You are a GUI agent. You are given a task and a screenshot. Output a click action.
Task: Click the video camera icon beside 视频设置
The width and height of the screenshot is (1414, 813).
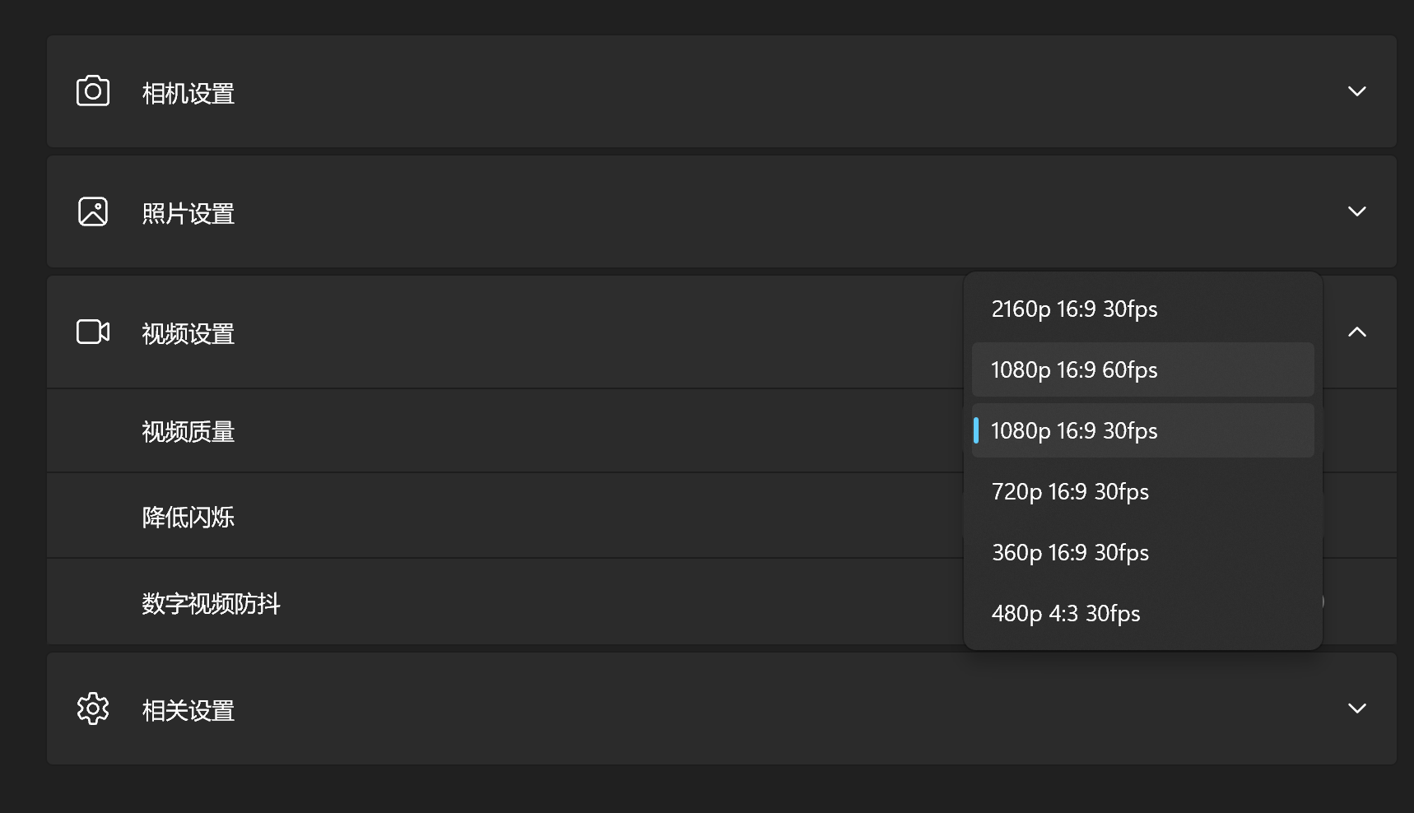click(x=93, y=332)
